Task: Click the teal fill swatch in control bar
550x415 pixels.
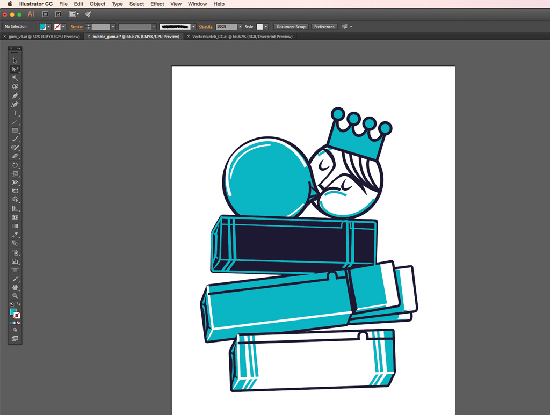Action: click(x=42, y=27)
